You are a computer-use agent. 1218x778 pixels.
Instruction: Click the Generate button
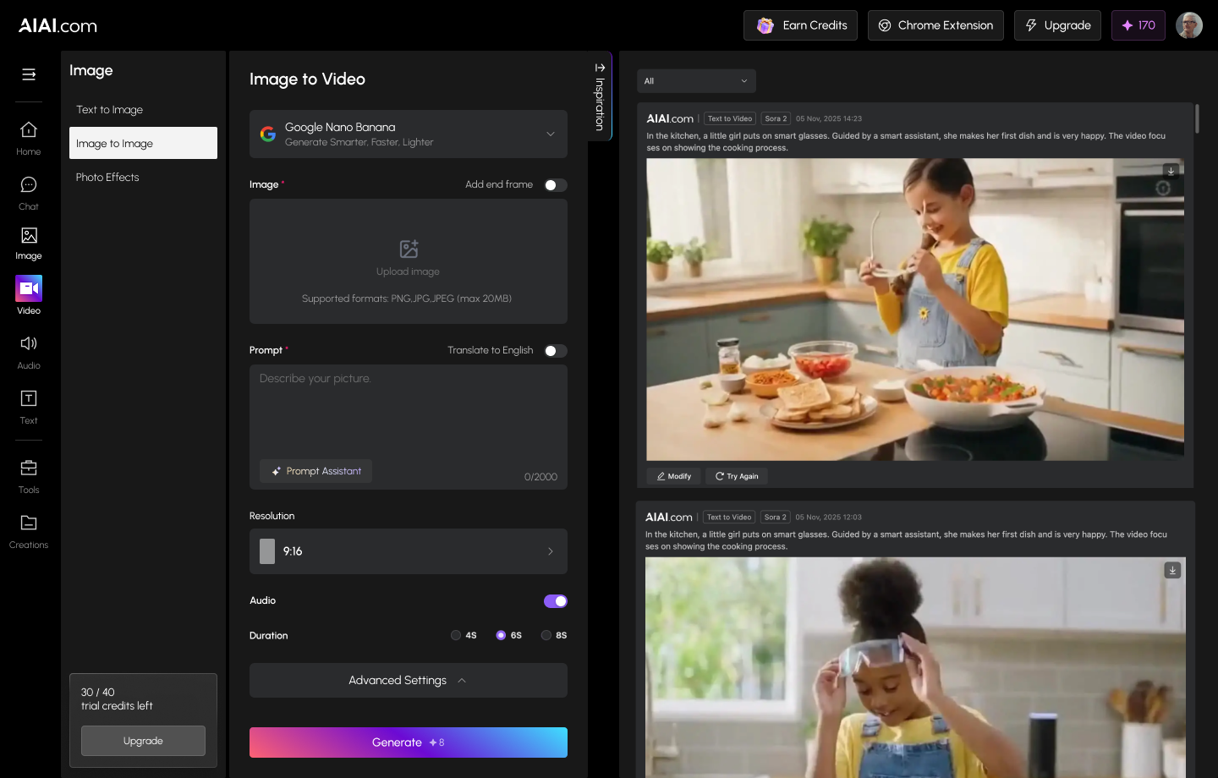click(x=409, y=742)
